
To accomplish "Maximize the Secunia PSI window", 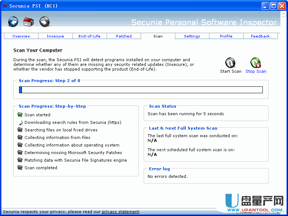I will pos(274,6).
